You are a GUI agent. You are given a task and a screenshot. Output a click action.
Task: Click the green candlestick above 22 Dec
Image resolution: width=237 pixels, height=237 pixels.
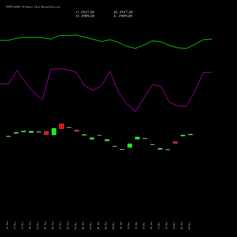click(183, 136)
